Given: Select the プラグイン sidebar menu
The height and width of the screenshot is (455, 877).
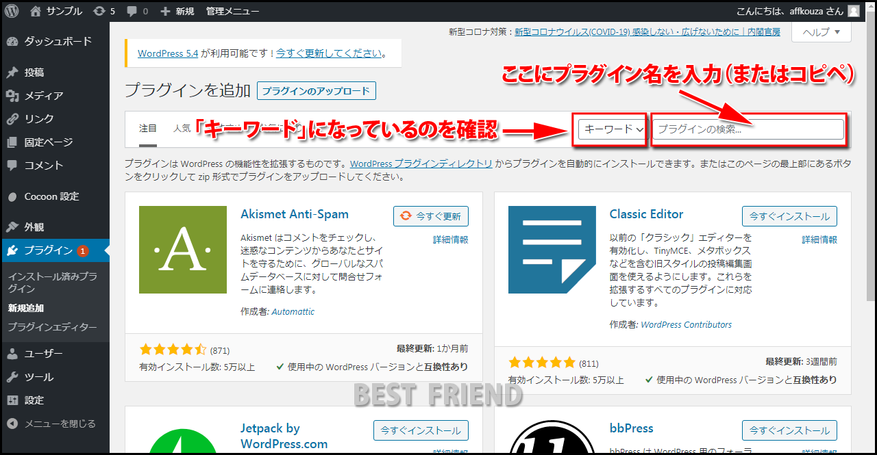Looking at the screenshot, I should coord(55,250).
